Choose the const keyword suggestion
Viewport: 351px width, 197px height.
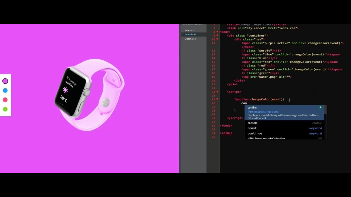point(284,128)
